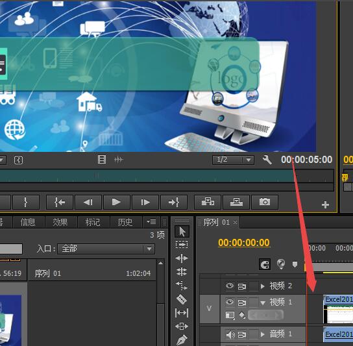Viewport: 353px width, 346px height.
Task: Hide the 视频 2 track eye
Action: 230,286
